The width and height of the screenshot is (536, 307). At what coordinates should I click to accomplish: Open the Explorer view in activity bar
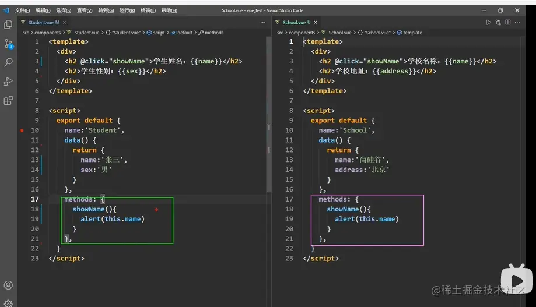tap(8, 24)
